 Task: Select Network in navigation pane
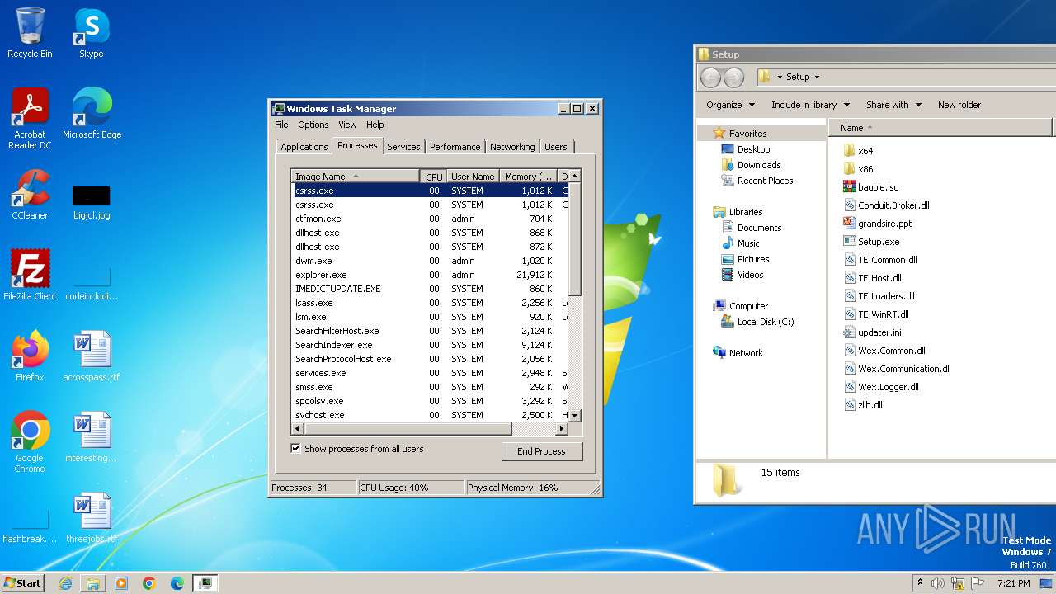pos(738,353)
